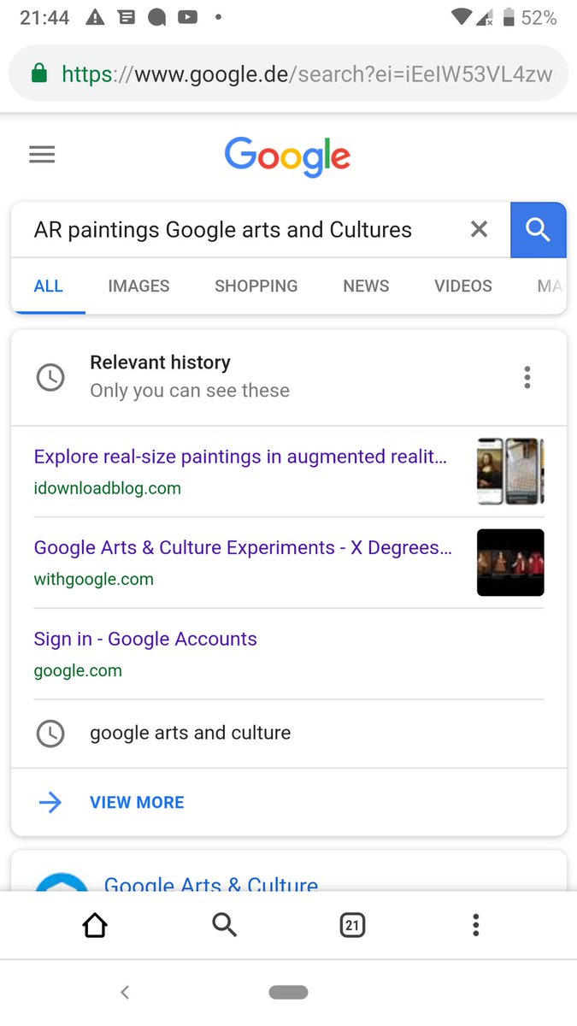The width and height of the screenshot is (577, 1026).
Task: Open the Videos results tab
Action: point(462,286)
